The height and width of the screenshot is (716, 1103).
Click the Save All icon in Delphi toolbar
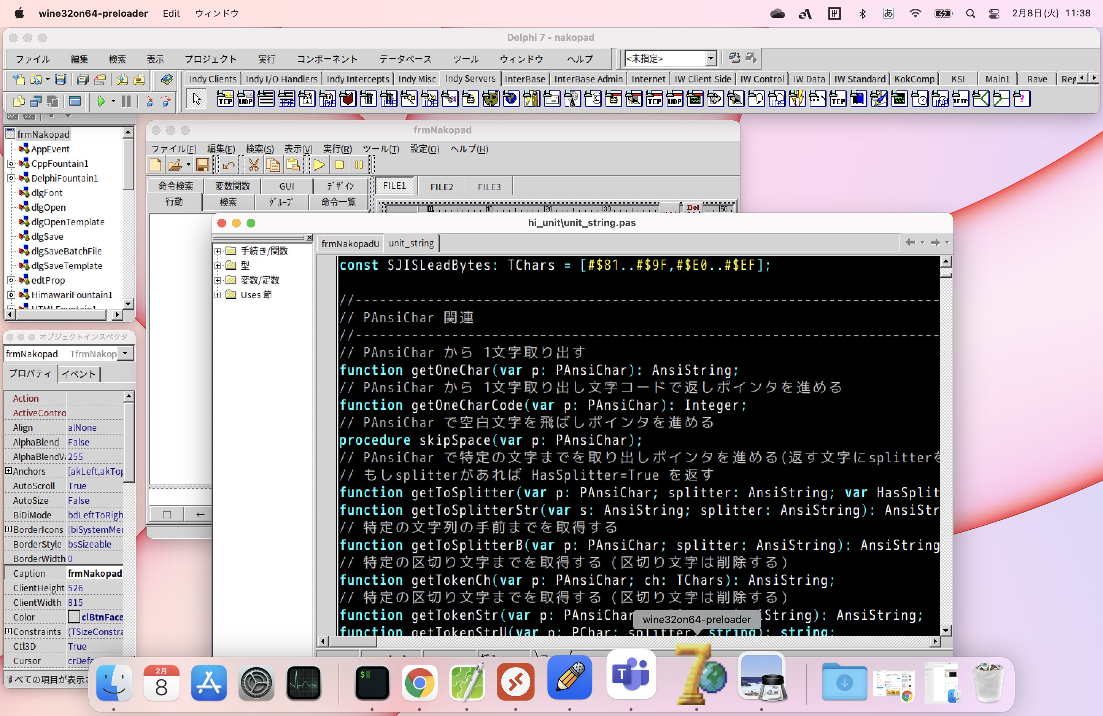point(83,79)
